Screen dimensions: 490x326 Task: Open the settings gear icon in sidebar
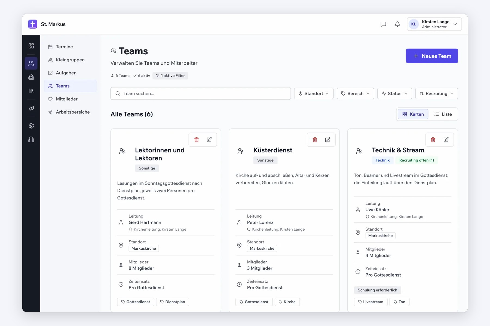coord(31,126)
